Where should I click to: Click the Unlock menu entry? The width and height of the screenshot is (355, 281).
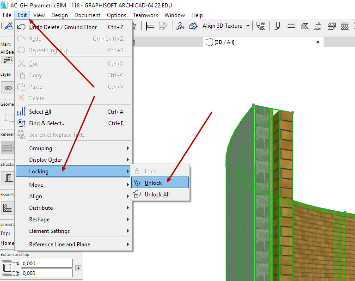159,183
